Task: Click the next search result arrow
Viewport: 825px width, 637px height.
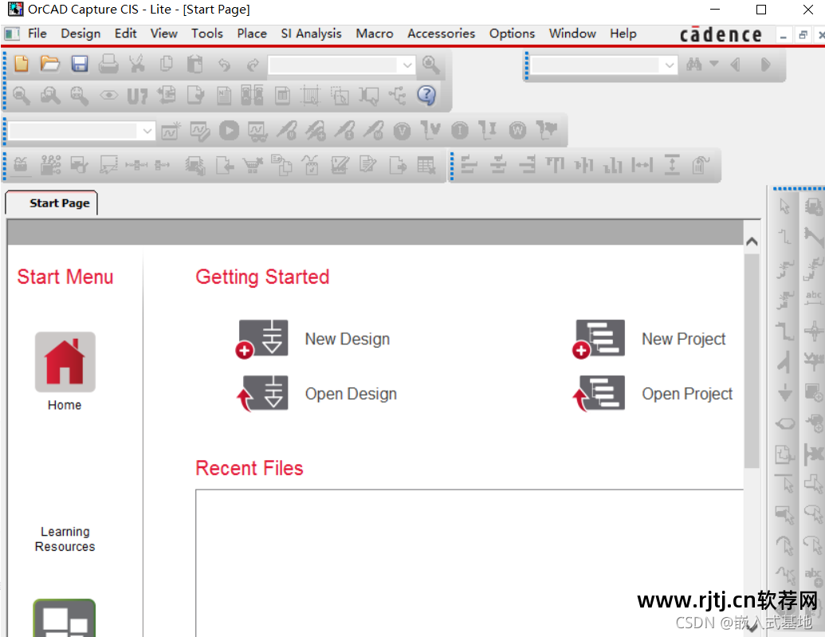Action: [765, 65]
